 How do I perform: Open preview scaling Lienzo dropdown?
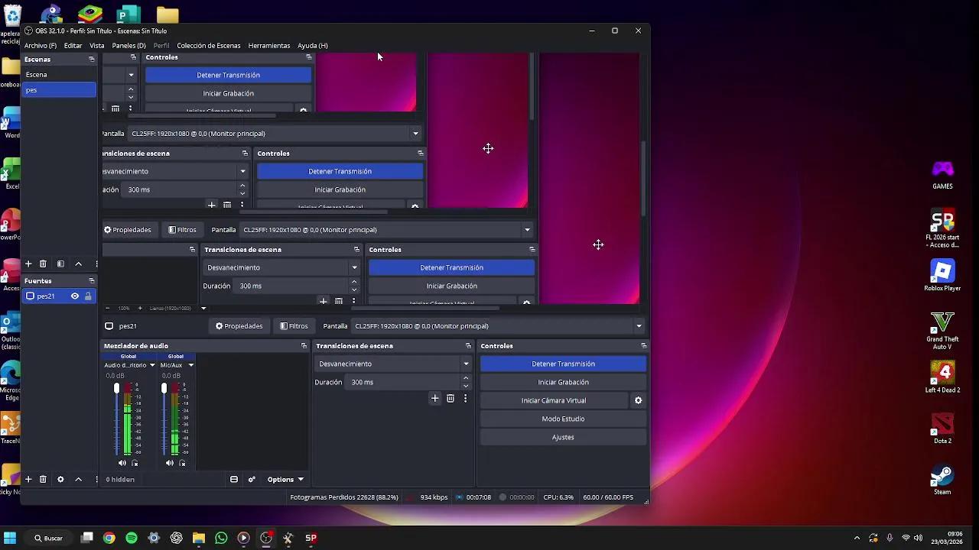point(203,308)
